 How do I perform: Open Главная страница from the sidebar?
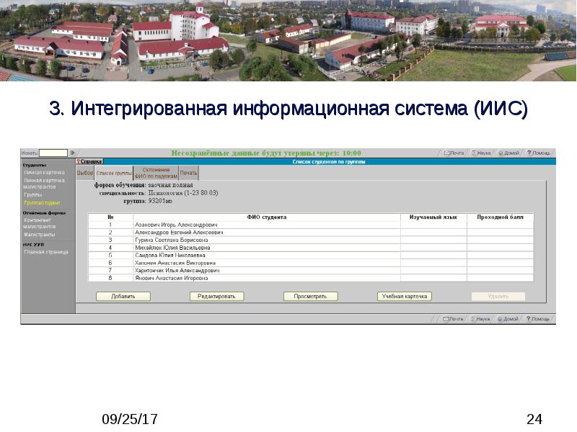(45, 252)
